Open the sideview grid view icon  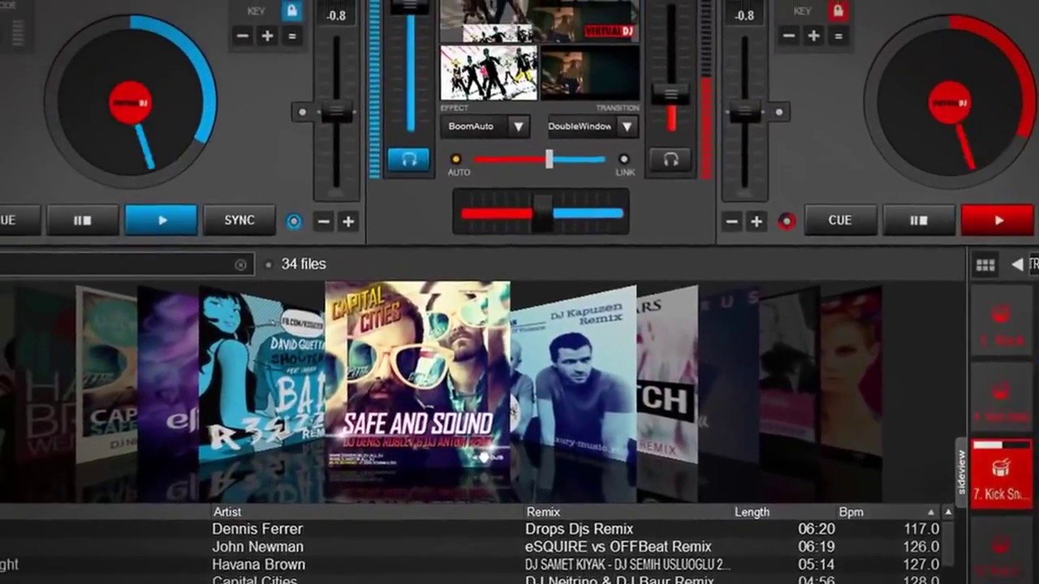(985, 264)
